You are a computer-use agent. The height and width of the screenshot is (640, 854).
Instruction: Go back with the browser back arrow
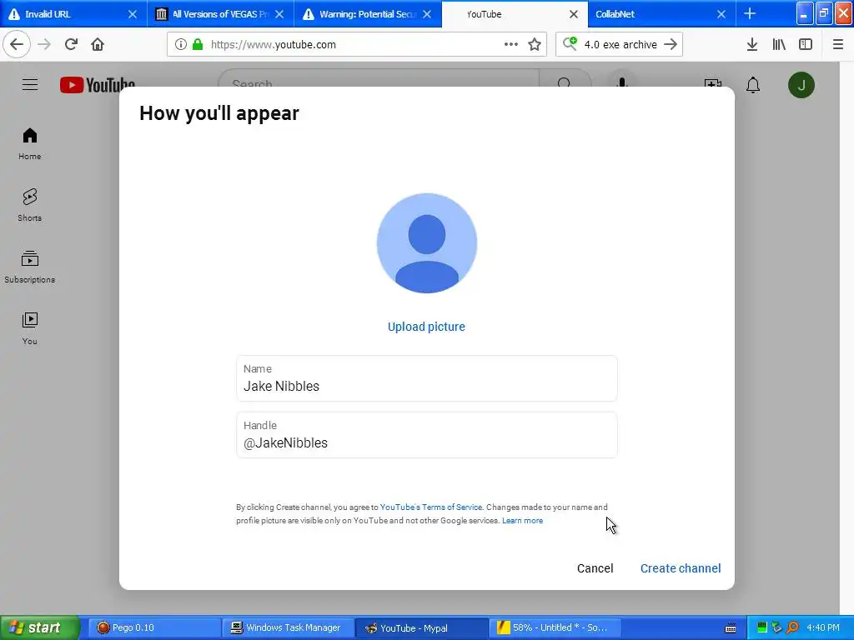point(17,45)
